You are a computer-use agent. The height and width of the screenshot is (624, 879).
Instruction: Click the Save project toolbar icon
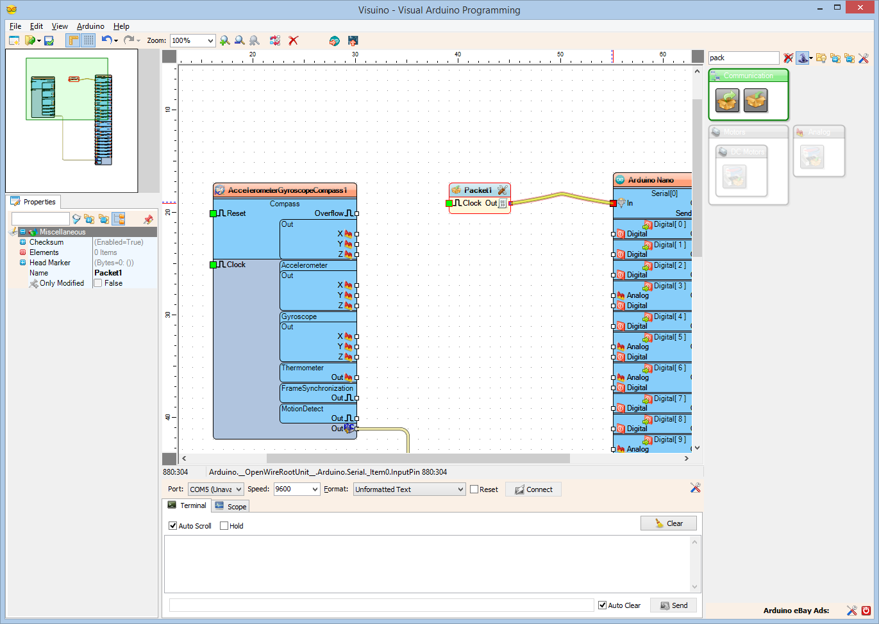49,40
